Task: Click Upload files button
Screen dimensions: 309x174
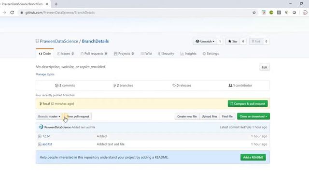Action: [209, 116]
